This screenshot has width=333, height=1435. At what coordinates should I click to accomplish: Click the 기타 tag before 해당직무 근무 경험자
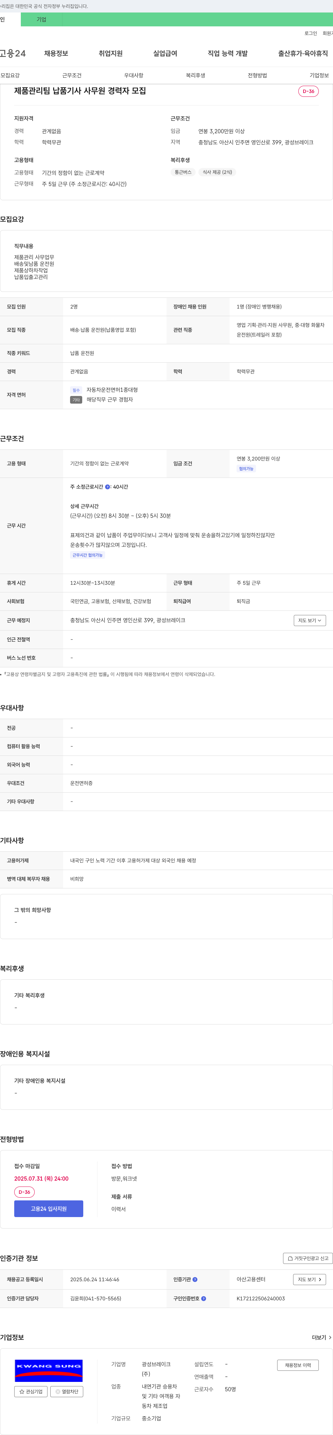pos(76,400)
